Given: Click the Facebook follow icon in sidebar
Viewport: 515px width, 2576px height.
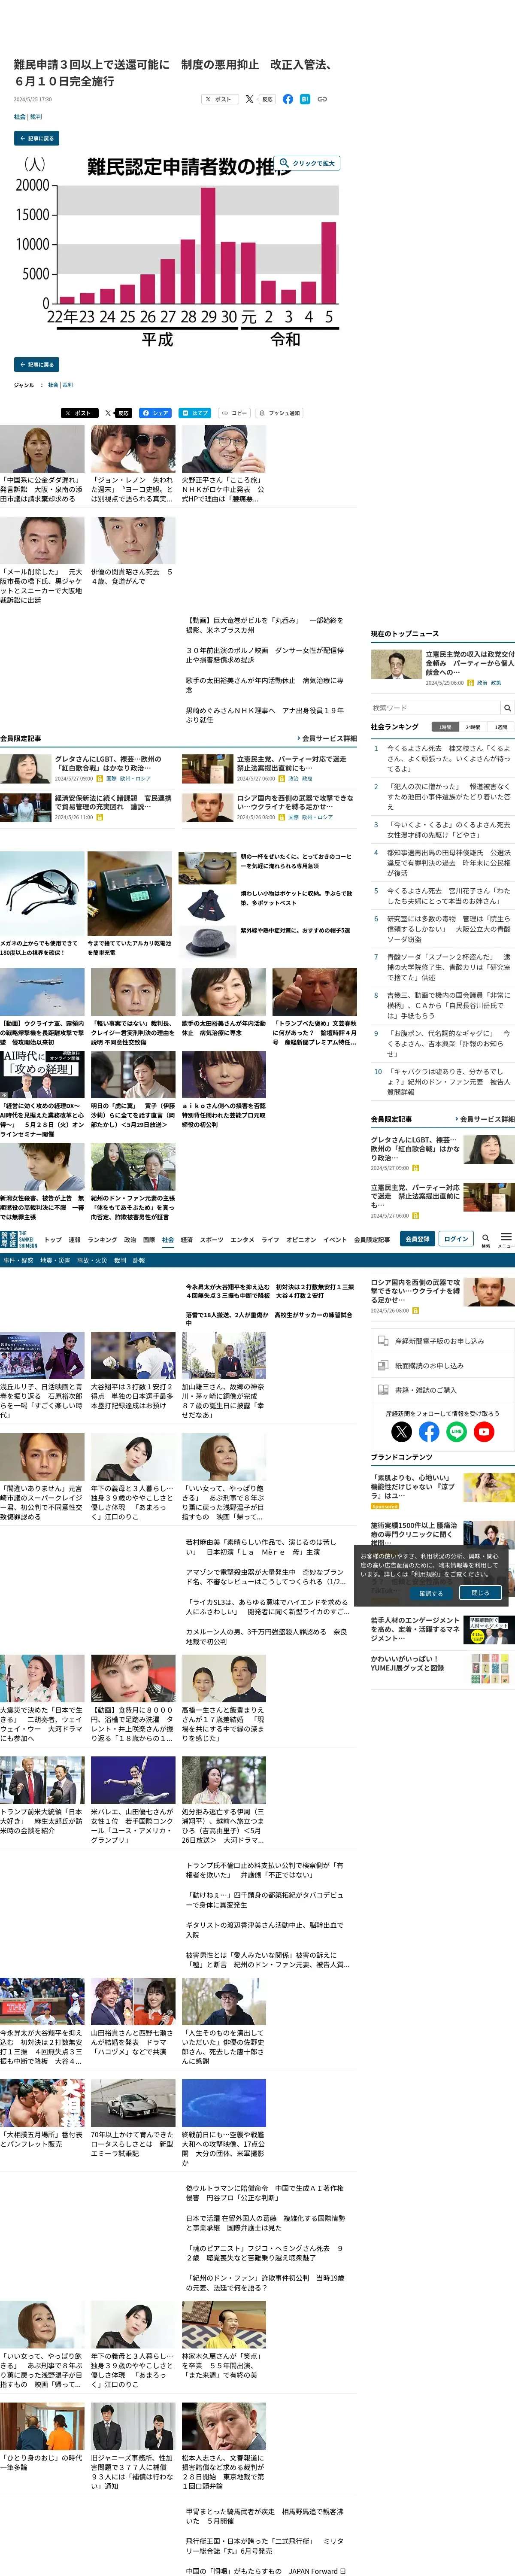Looking at the screenshot, I should pos(429,1432).
